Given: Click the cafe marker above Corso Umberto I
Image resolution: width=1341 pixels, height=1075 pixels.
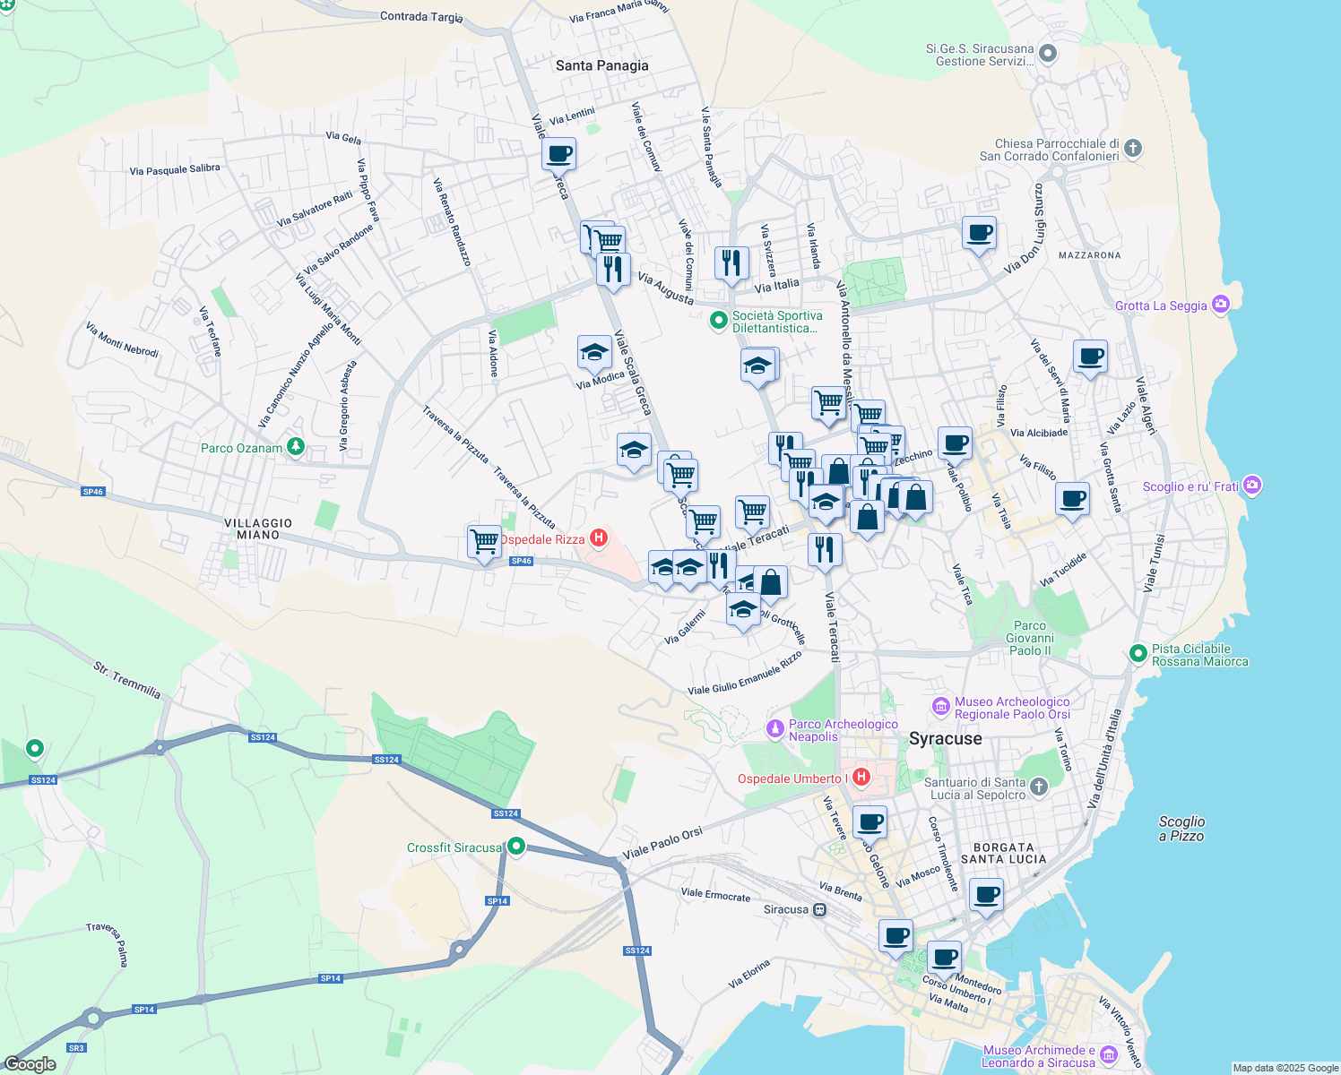Looking at the screenshot, I should [895, 937].
